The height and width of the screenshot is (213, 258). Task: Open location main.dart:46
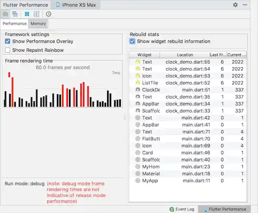coord(196,153)
